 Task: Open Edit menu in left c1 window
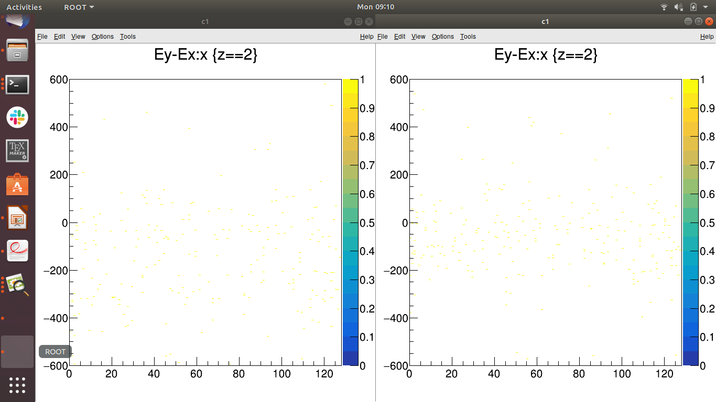click(x=60, y=36)
